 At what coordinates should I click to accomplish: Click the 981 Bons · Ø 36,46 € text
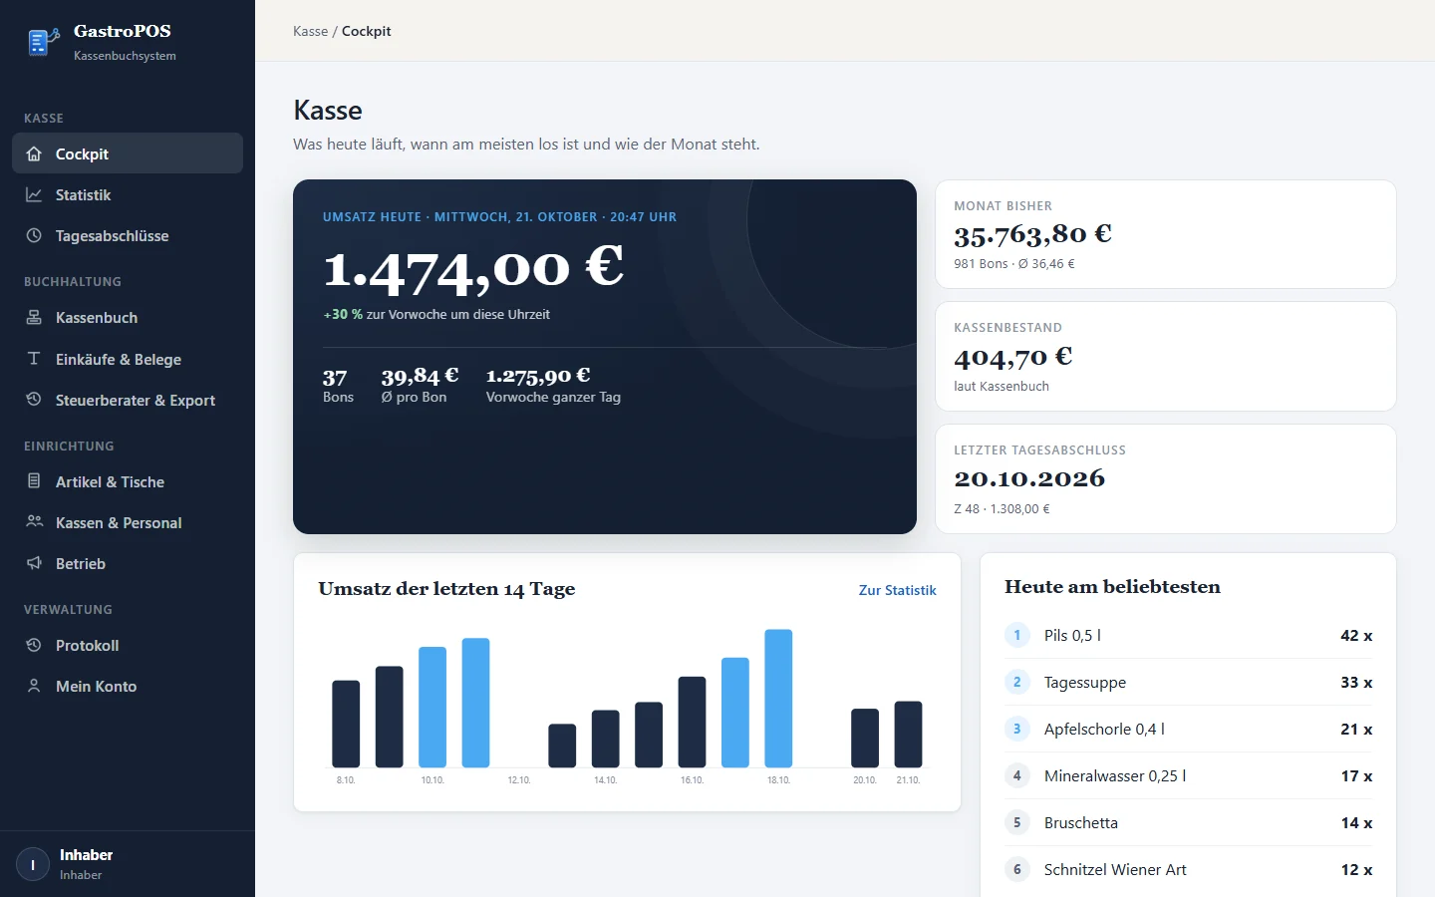pyautogui.click(x=1014, y=264)
